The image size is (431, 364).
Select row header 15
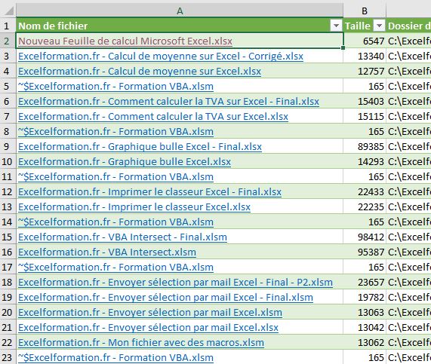(8, 237)
